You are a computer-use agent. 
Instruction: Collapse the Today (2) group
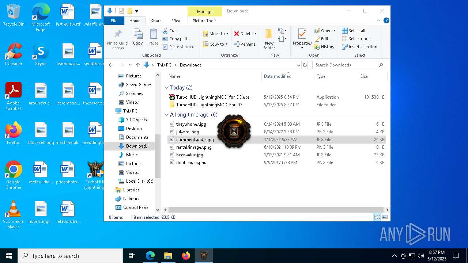pyautogui.click(x=167, y=88)
